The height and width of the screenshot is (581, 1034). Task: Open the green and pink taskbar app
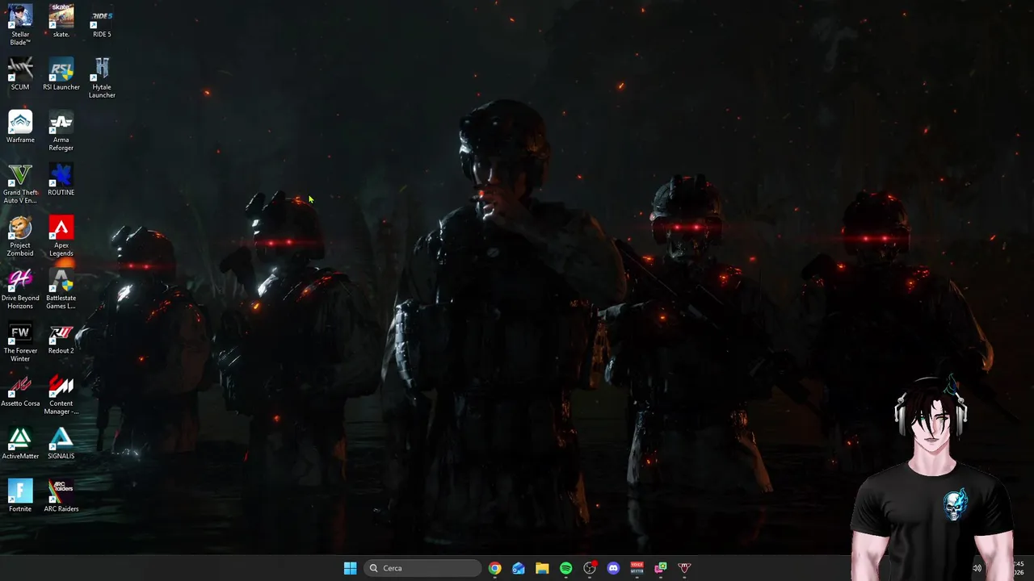661,568
